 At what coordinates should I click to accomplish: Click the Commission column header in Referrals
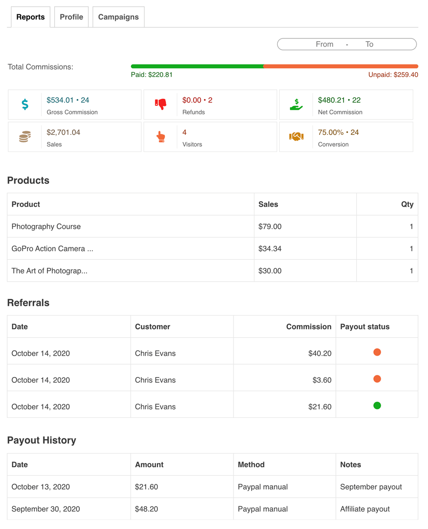(x=309, y=327)
